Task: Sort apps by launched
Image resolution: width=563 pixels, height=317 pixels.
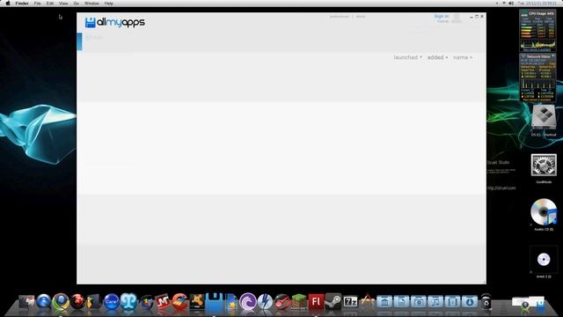Action: 407,57
